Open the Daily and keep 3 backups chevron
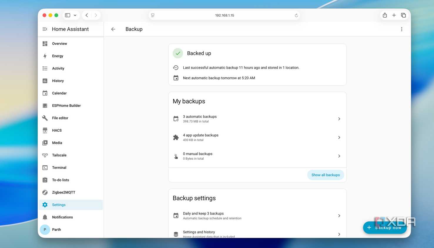 click(339, 216)
